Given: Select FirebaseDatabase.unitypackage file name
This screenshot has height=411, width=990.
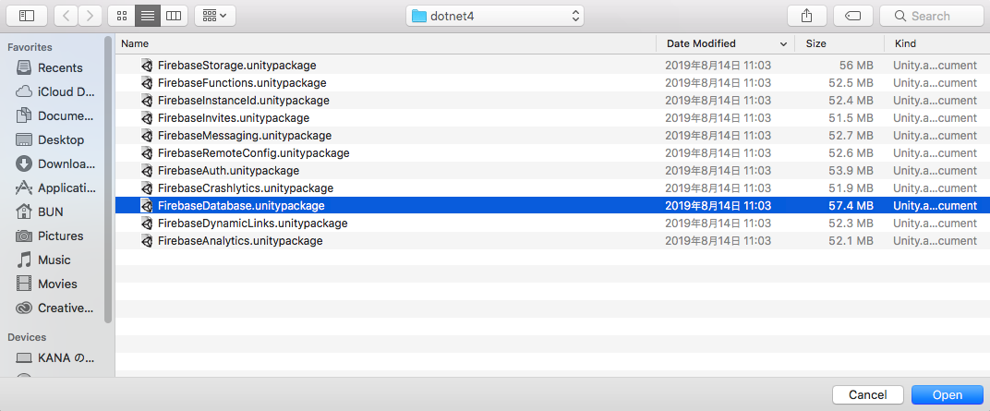Looking at the screenshot, I should (241, 205).
